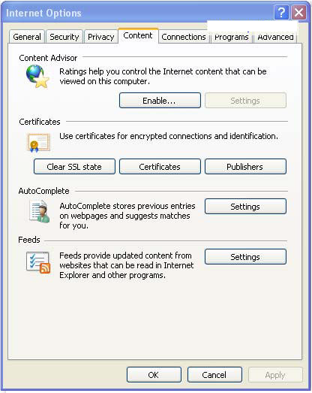Screen dimensions: 312x393
Task: Go to the Privacy tab
Action: point(100,37)
